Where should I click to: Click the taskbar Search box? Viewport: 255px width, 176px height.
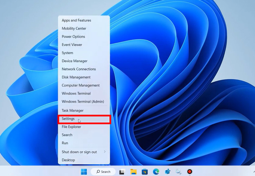tap(103, 172)
